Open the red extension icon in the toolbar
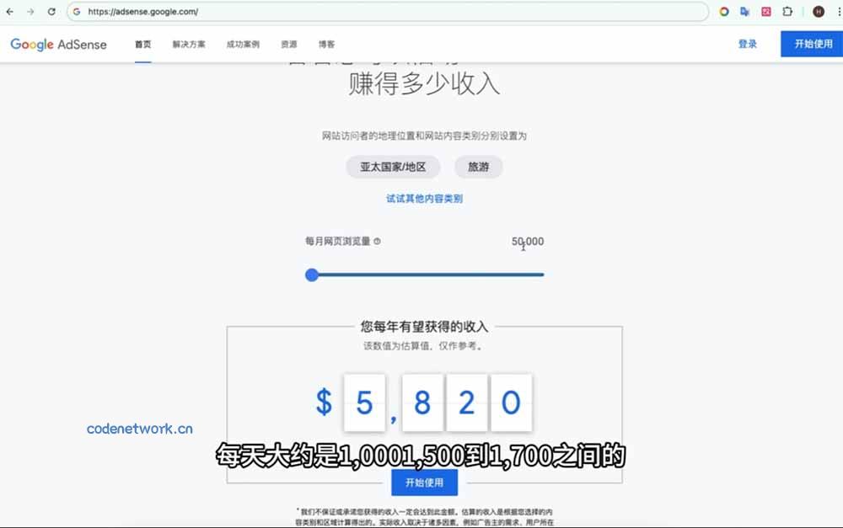Viewport: 843px width, 528px height. tap(766, 11)
